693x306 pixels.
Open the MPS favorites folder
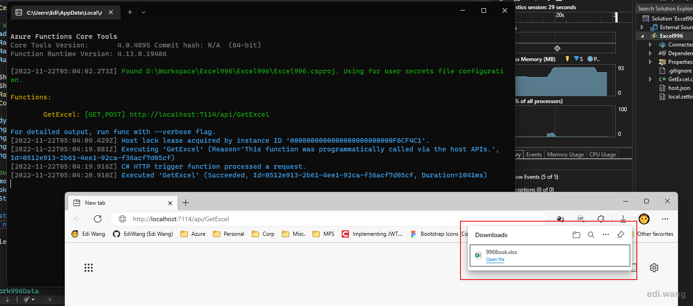tap(323, 234)
